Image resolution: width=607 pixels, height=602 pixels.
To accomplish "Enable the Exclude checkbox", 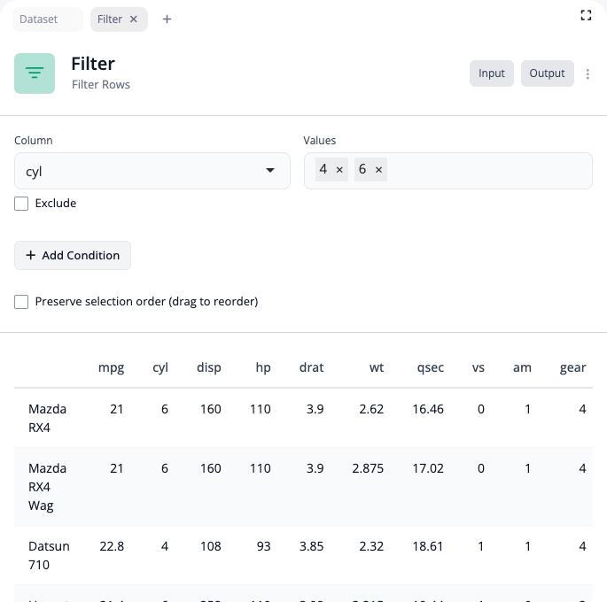I will point(21,204).
